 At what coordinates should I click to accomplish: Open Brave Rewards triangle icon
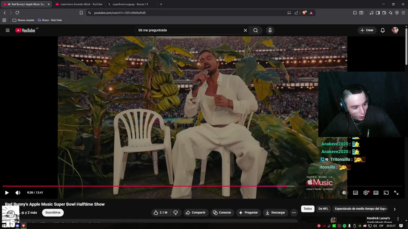[x=311, y=13]
